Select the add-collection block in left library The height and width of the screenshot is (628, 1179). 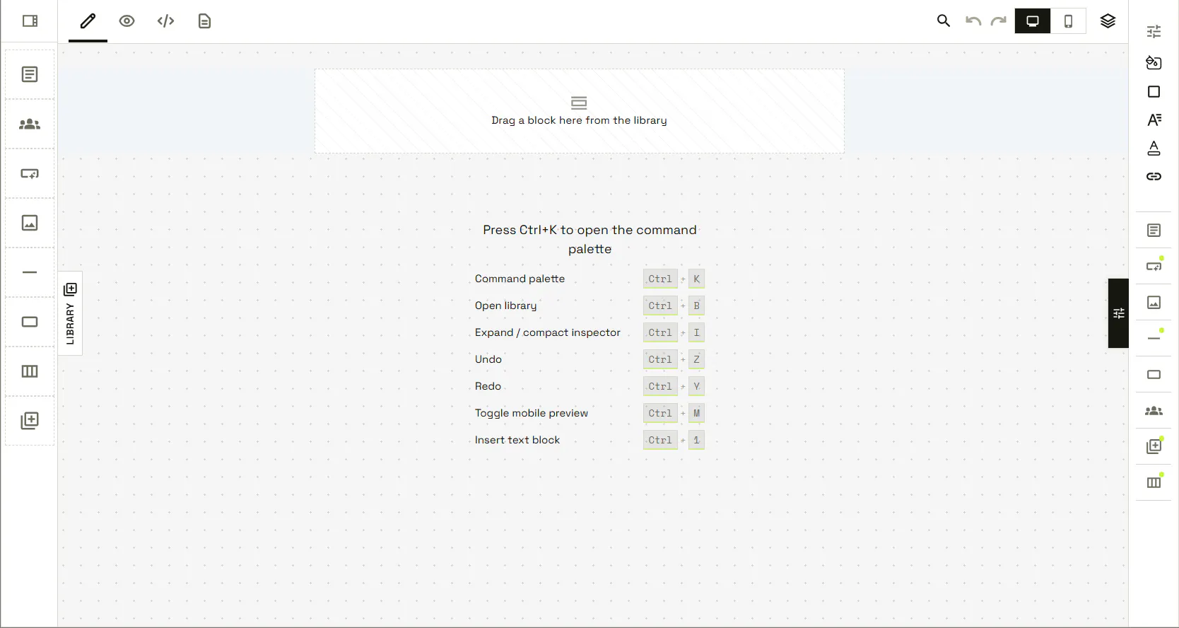pos(30,421)
